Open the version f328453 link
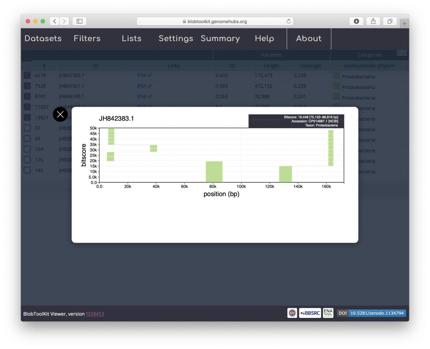 tap(95, 314)
